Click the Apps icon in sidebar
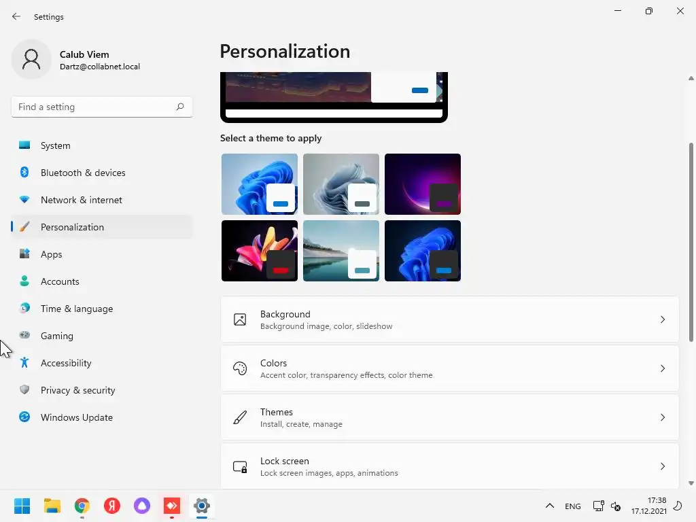Viewport: 696px width, 522px height. [x=24, y=254]
